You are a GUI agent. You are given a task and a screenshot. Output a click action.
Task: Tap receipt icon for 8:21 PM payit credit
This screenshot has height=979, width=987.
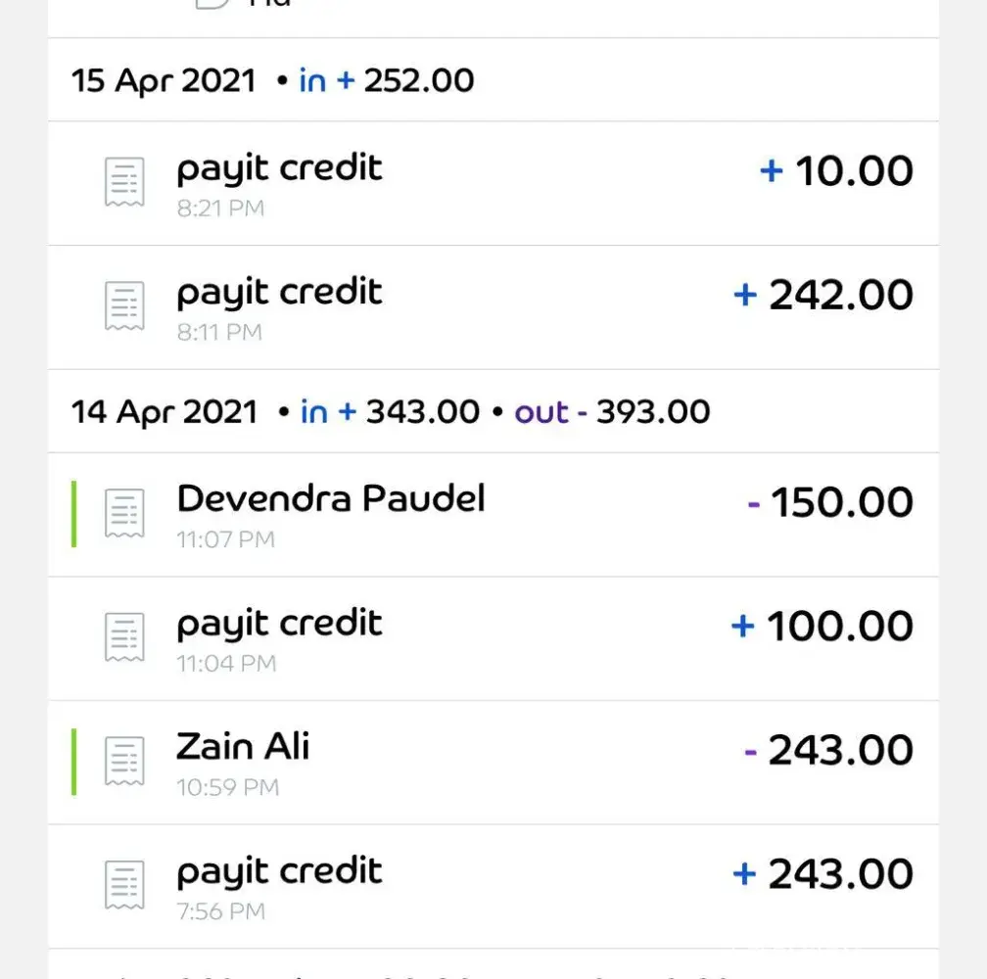click(124, 182)
